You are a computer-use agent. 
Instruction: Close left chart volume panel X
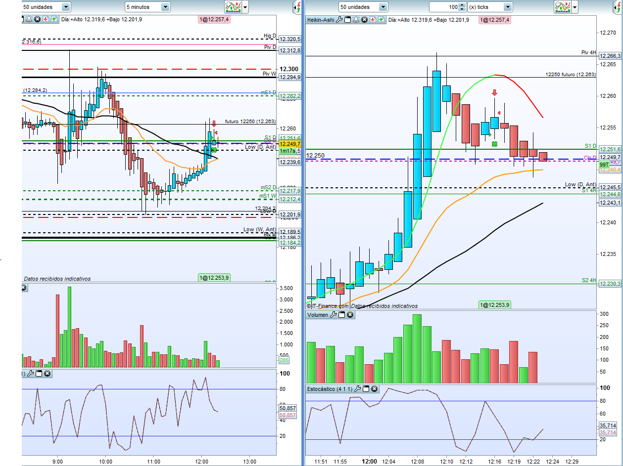[x=23, y=287]
